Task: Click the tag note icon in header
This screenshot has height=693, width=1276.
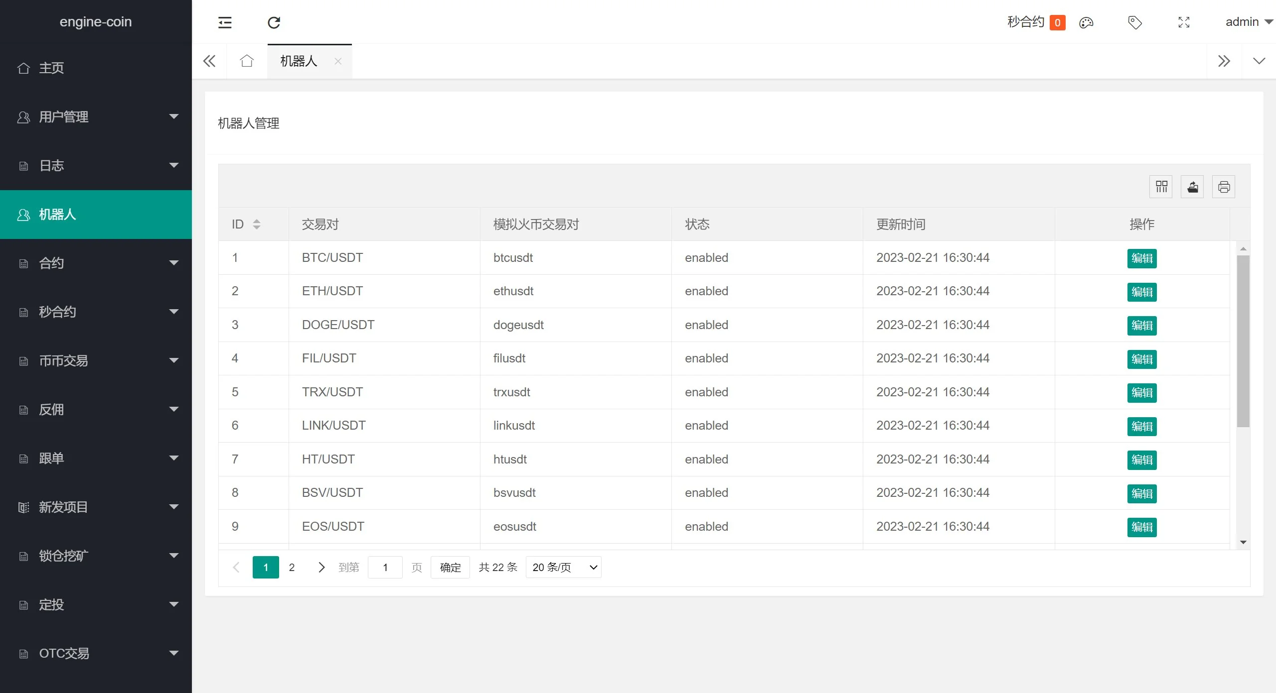Action: 1135,22
